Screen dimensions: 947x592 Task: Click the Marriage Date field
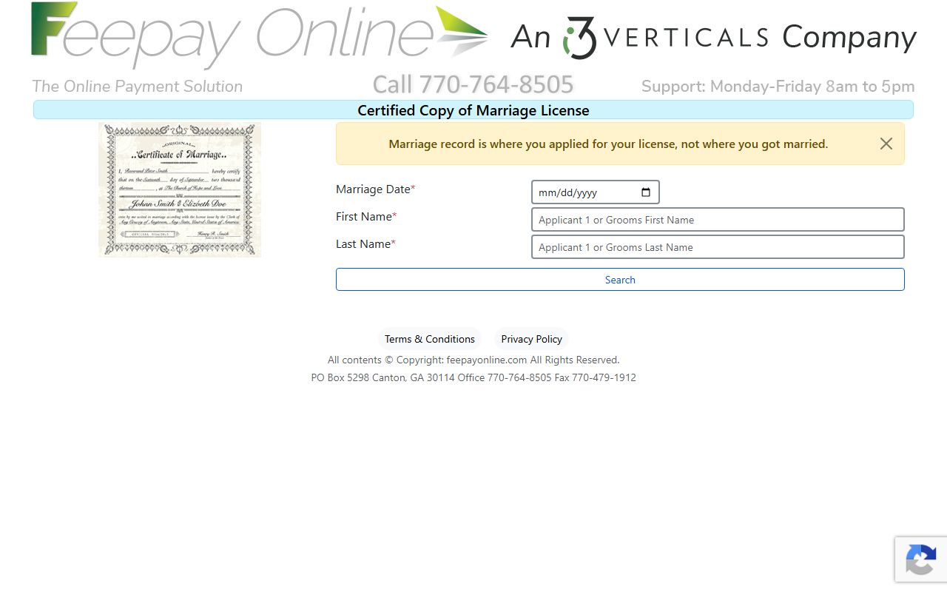[x=596, y=192]
